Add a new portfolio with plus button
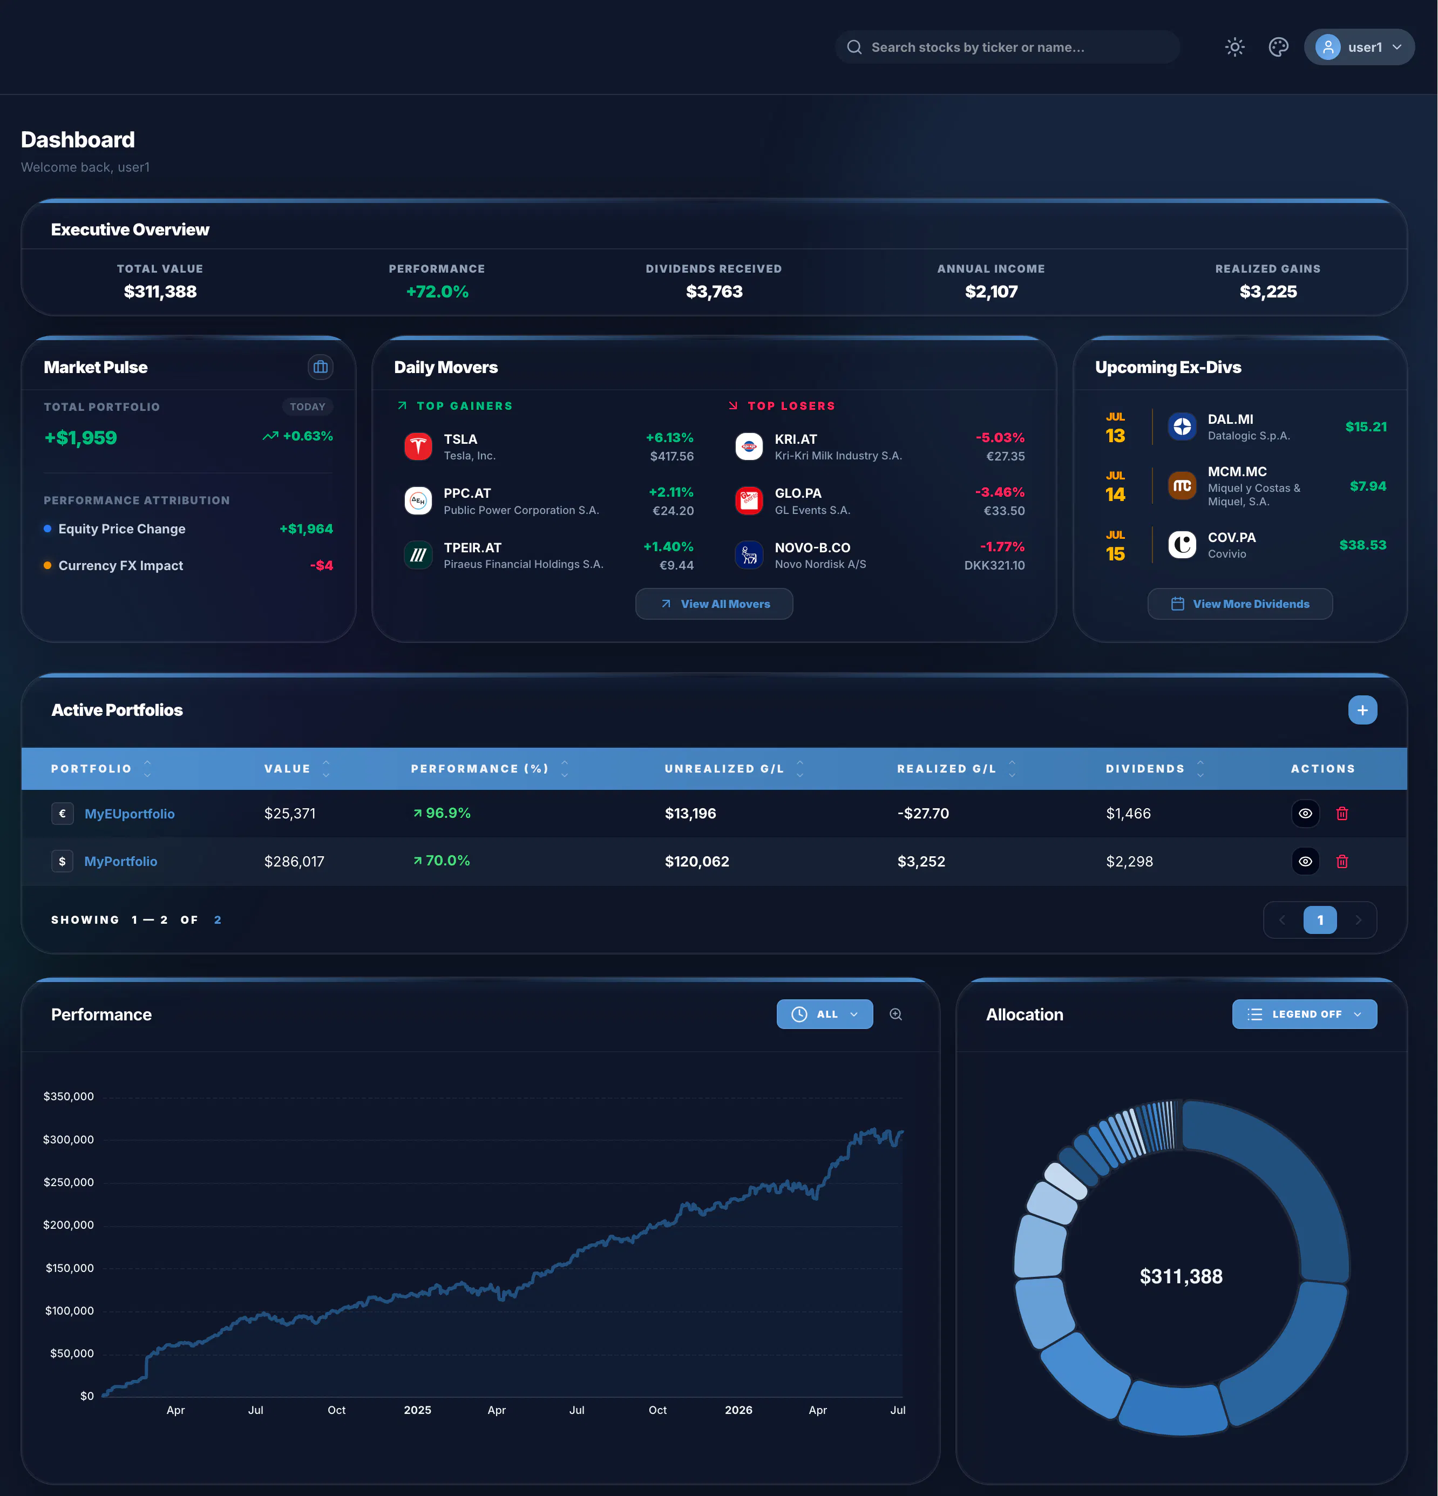This screenshot has height=1496, width=1438. [1362, 710]
